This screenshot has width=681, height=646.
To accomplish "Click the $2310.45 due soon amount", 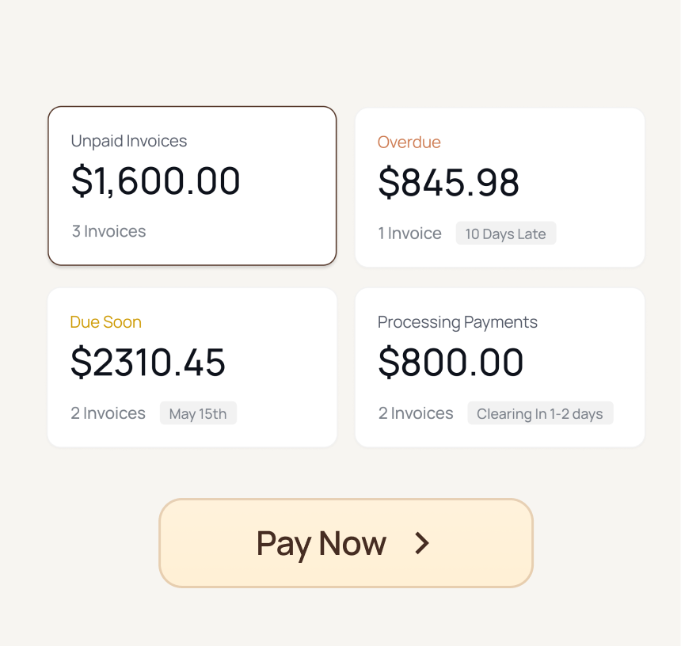I will coord(148,362).
